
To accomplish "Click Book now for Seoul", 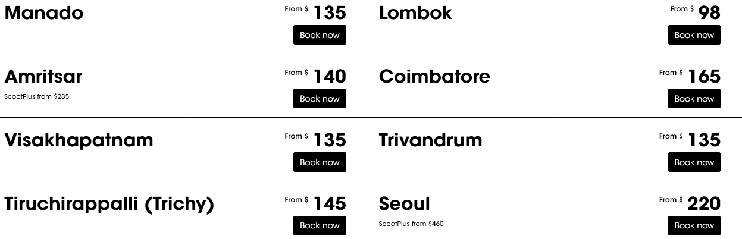I will point(694,225).
